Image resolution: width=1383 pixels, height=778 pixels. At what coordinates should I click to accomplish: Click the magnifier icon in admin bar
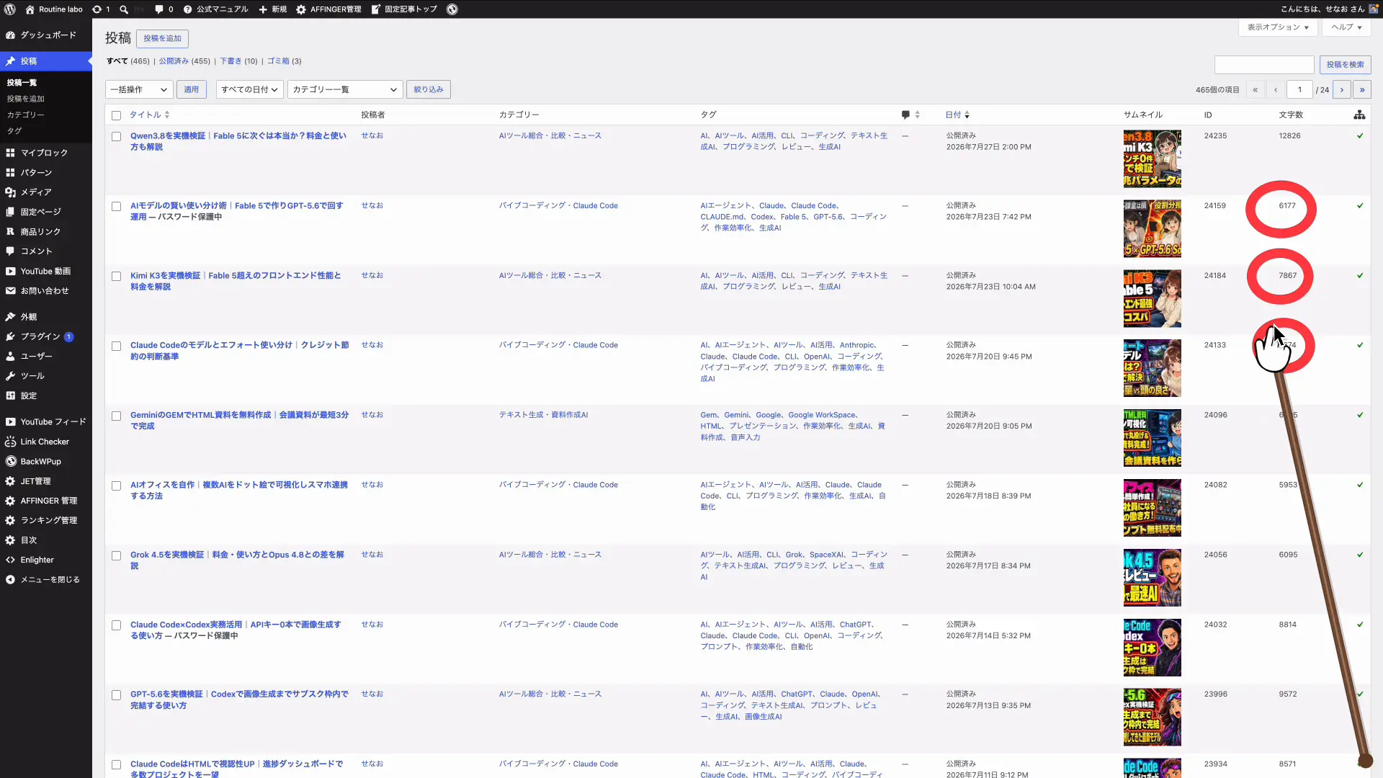tap(124, 9)
